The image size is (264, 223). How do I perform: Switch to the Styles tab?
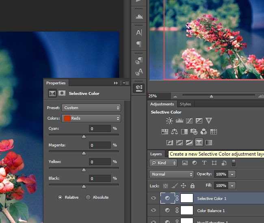point(185,104)
